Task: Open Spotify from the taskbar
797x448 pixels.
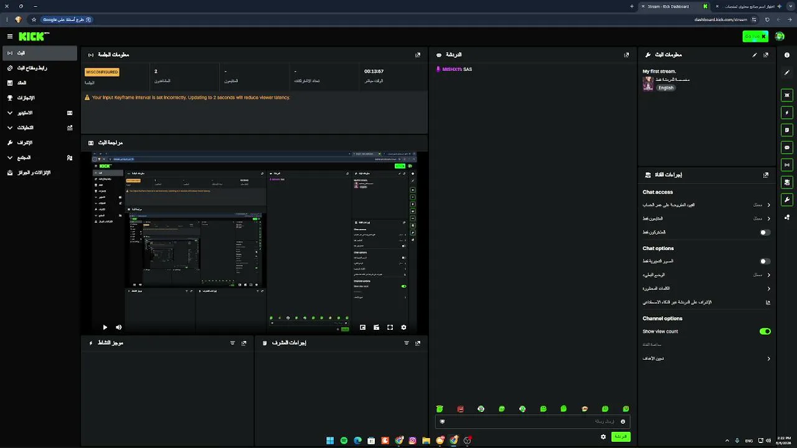Action: [344, 441]
